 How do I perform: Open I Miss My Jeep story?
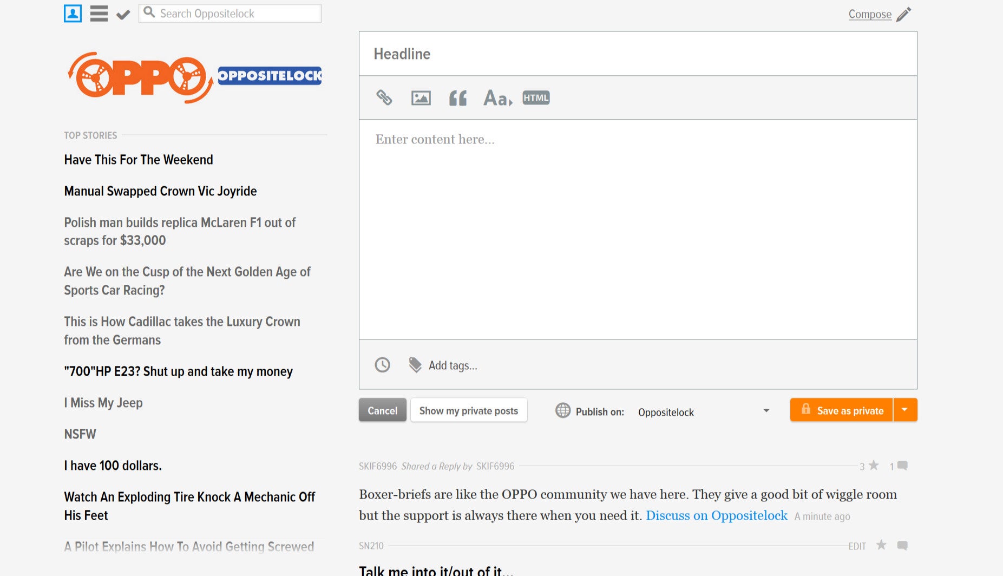[x=103, y=403]
